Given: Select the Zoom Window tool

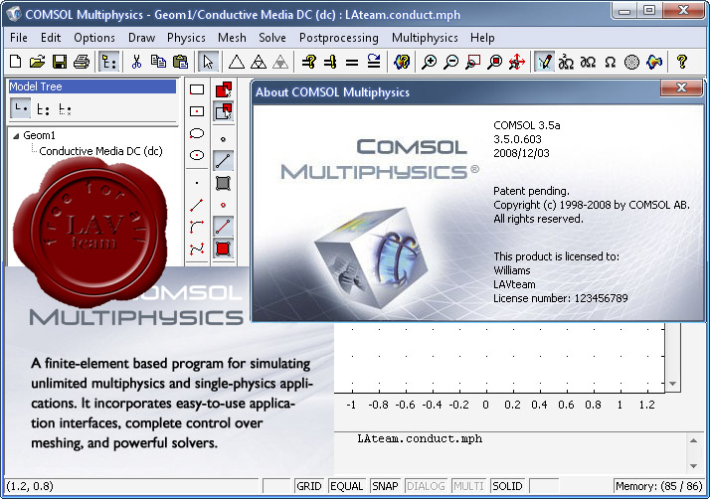Looking at the screenshot, I should pos(472,62).
